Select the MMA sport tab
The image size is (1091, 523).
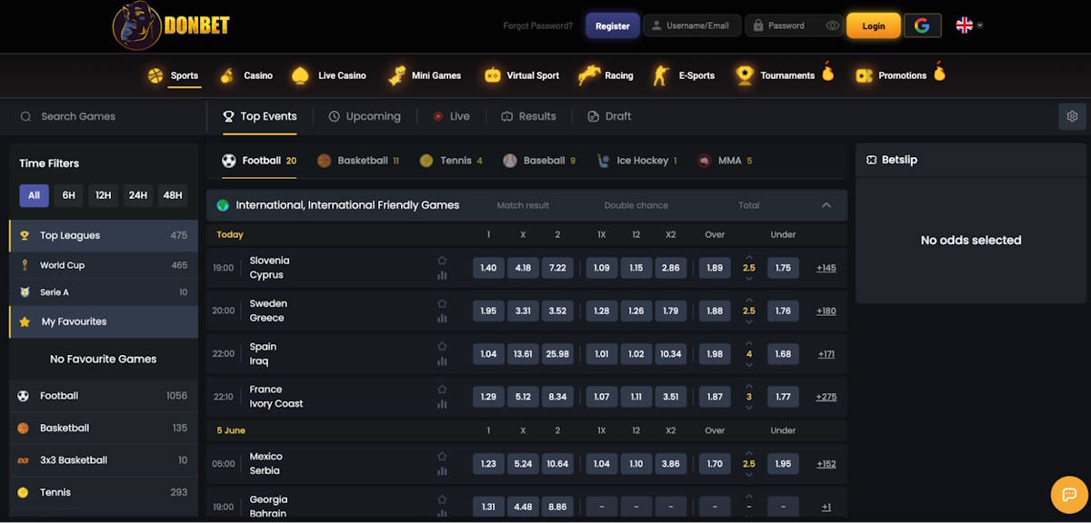[x=725, y=161]
